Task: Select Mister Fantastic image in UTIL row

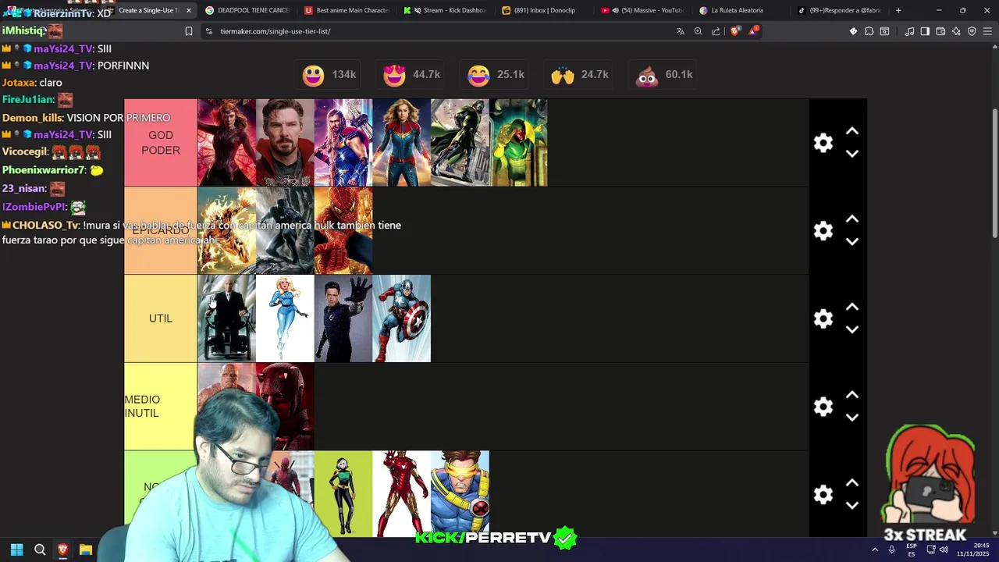Action: pyautogui.click(x=343, y=318)
